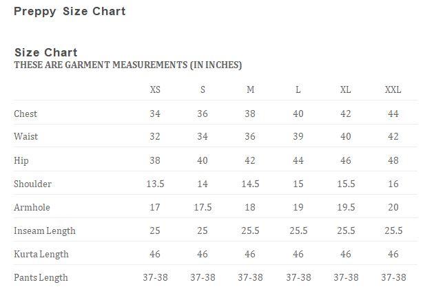Viewport: 434px width, 300px height.
Task: Click the M size column header
Action: pos(250,89)
